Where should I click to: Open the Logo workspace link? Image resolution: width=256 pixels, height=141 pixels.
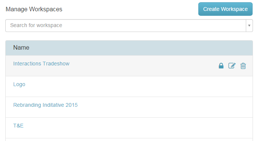pyautogui.click(x=19, y=84)
